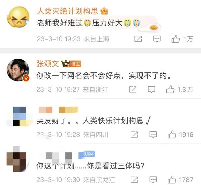201x185 pixels.
Task: Click the orange 博主 badge
Action: pyautogui.click(x=75, y=64)
